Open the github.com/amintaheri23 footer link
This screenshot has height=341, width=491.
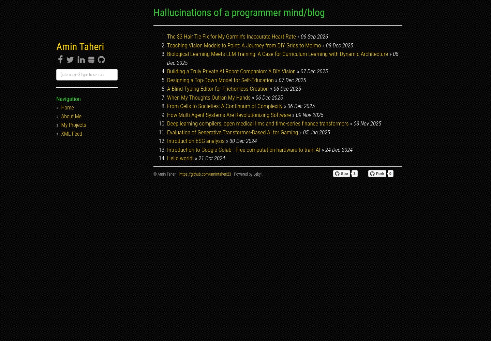tap(205, 174)
